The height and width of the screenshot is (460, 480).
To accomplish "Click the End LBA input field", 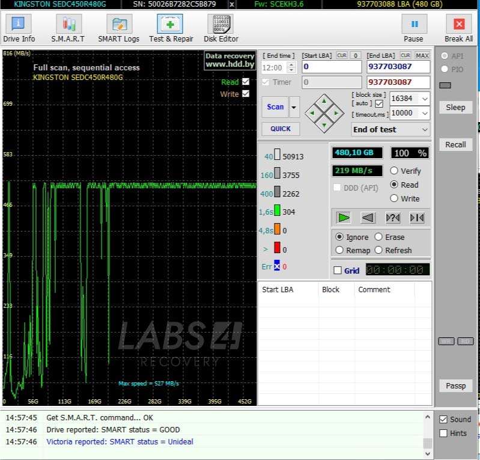I will click(398, 67).
